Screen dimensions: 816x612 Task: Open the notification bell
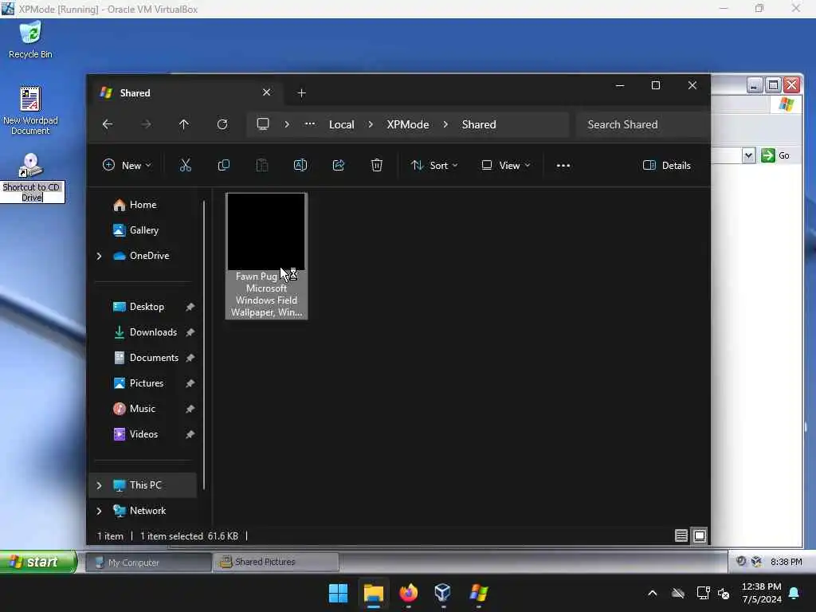coord(794,593)
